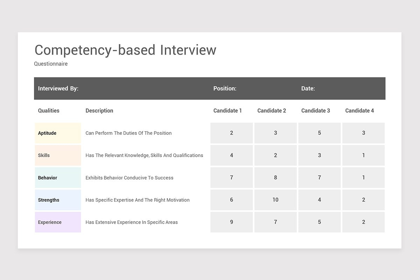
Task: Click the Description column header
Action: pos(99,111)
